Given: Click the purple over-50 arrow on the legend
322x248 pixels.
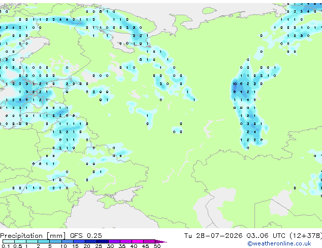Looking at the screenshot, I should [161, 241].
